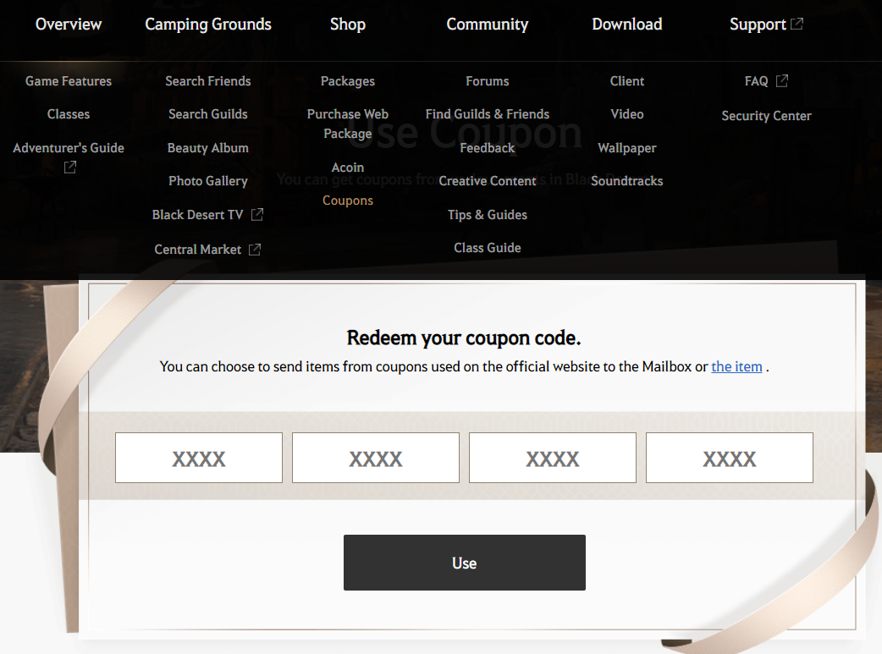The height and width of the screenshot is (654, 882).
Task: Open the Soundtracks page
Action: coord(626,181)
